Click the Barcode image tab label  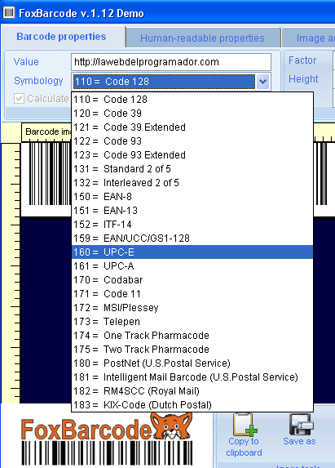47,131
